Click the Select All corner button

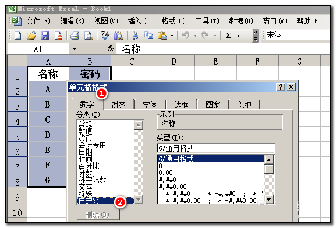click(x=17, y=61)
